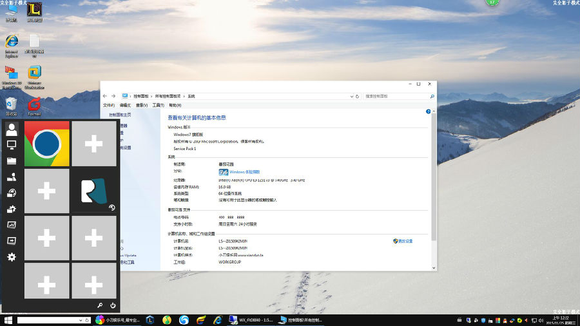580x326 pixels.
Task: Open the 帮助(H) menu
Action: [175, 105]
